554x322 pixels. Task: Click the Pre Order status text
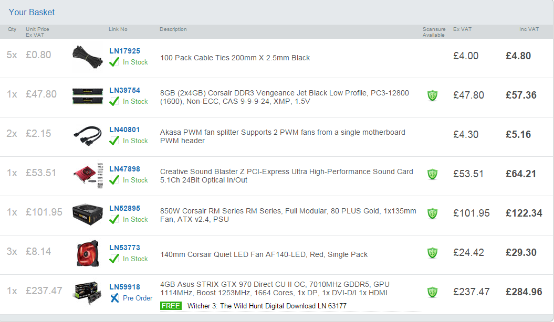click(x=138, y=298)
